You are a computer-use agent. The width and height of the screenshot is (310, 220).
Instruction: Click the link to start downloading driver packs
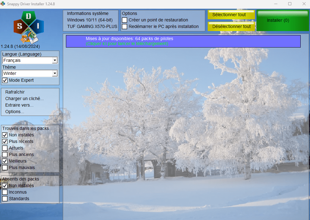point(127,44)
